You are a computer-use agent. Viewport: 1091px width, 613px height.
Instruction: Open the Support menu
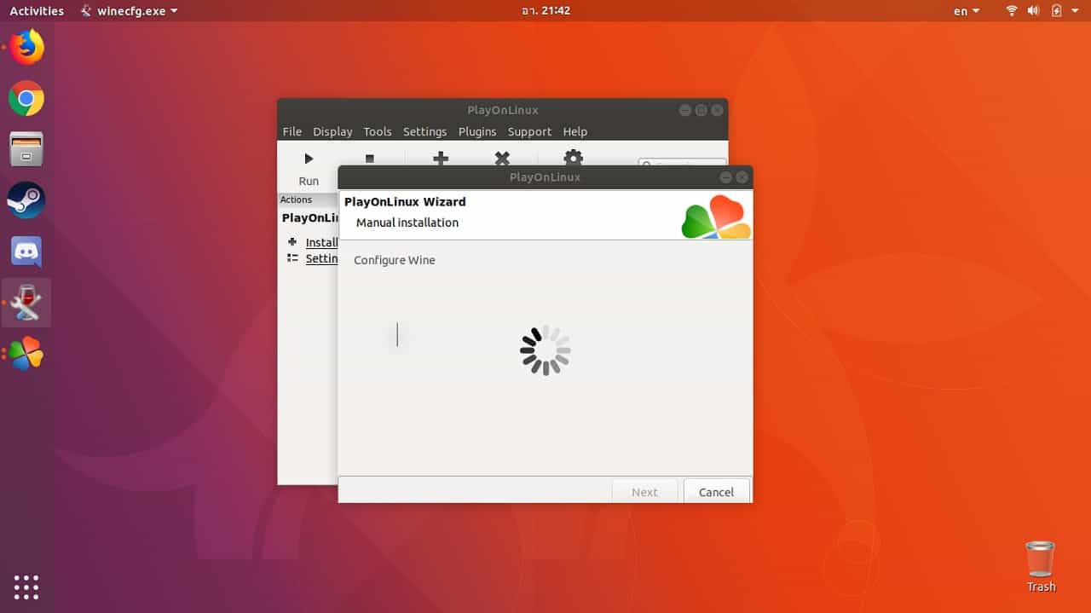530,131
